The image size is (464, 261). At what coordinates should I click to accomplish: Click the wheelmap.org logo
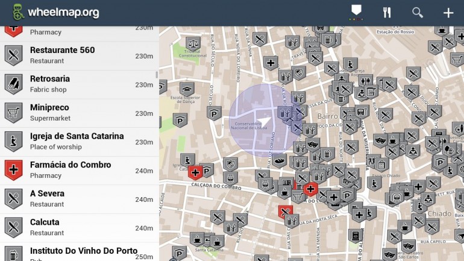[x=55, y=13]
